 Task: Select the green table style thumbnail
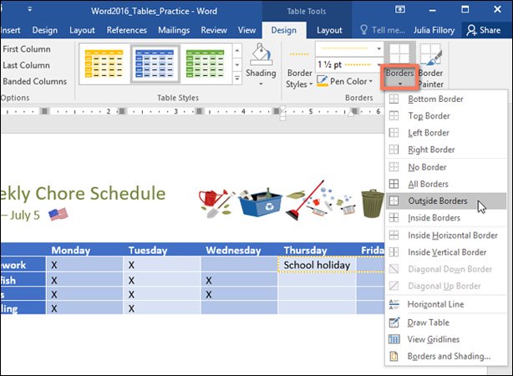(x=204, y=63)
